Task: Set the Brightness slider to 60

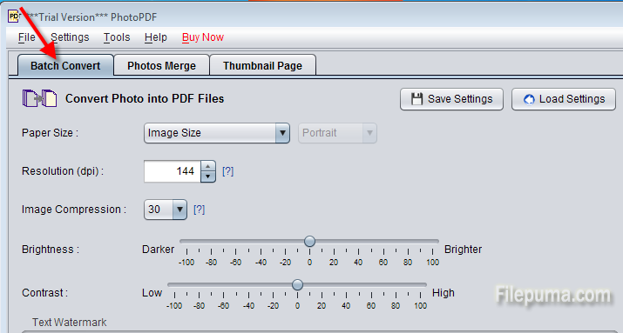Action: 383,241
